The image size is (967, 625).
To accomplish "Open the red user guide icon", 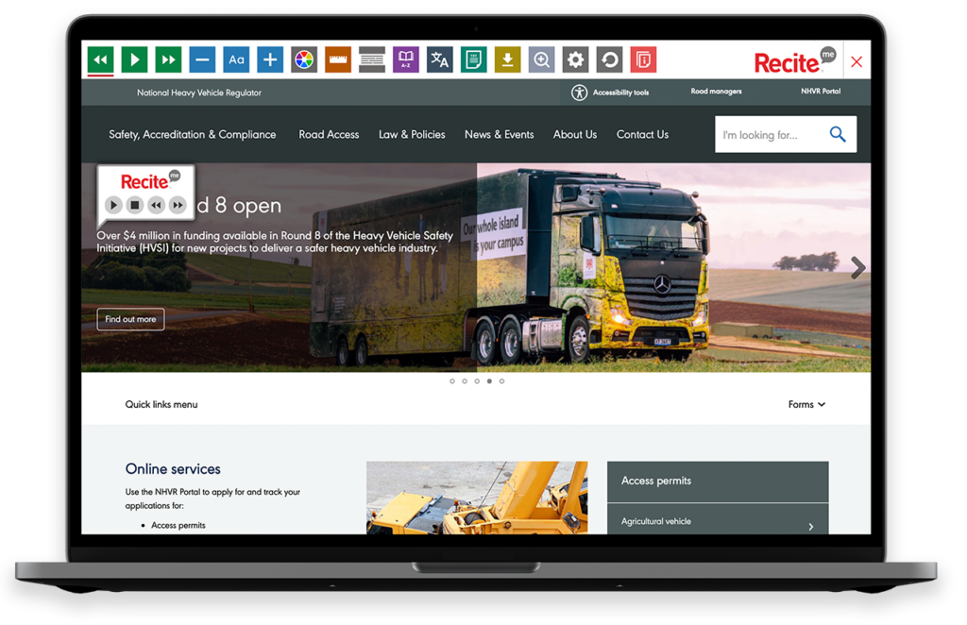I will 643,59.
